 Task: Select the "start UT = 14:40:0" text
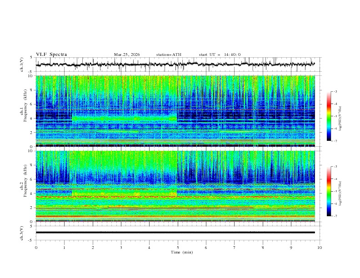pos(220,55)
